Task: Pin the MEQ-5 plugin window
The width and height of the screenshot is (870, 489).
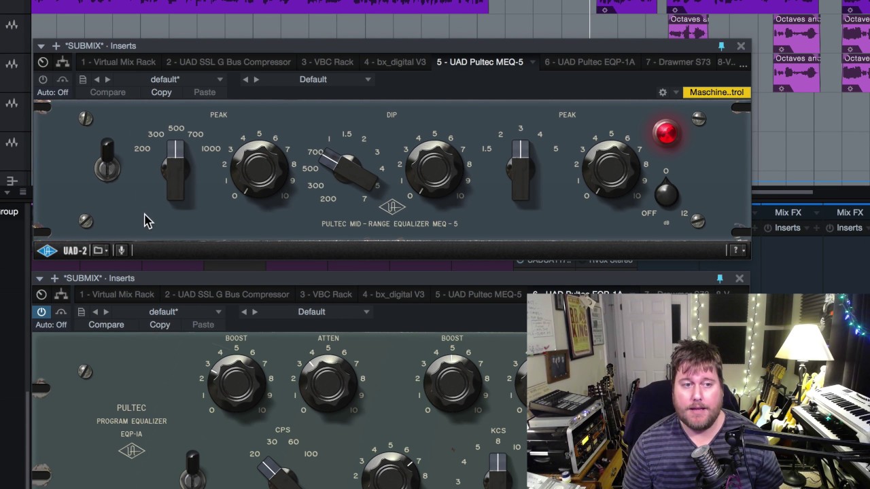Action: (x=721, y=46)
